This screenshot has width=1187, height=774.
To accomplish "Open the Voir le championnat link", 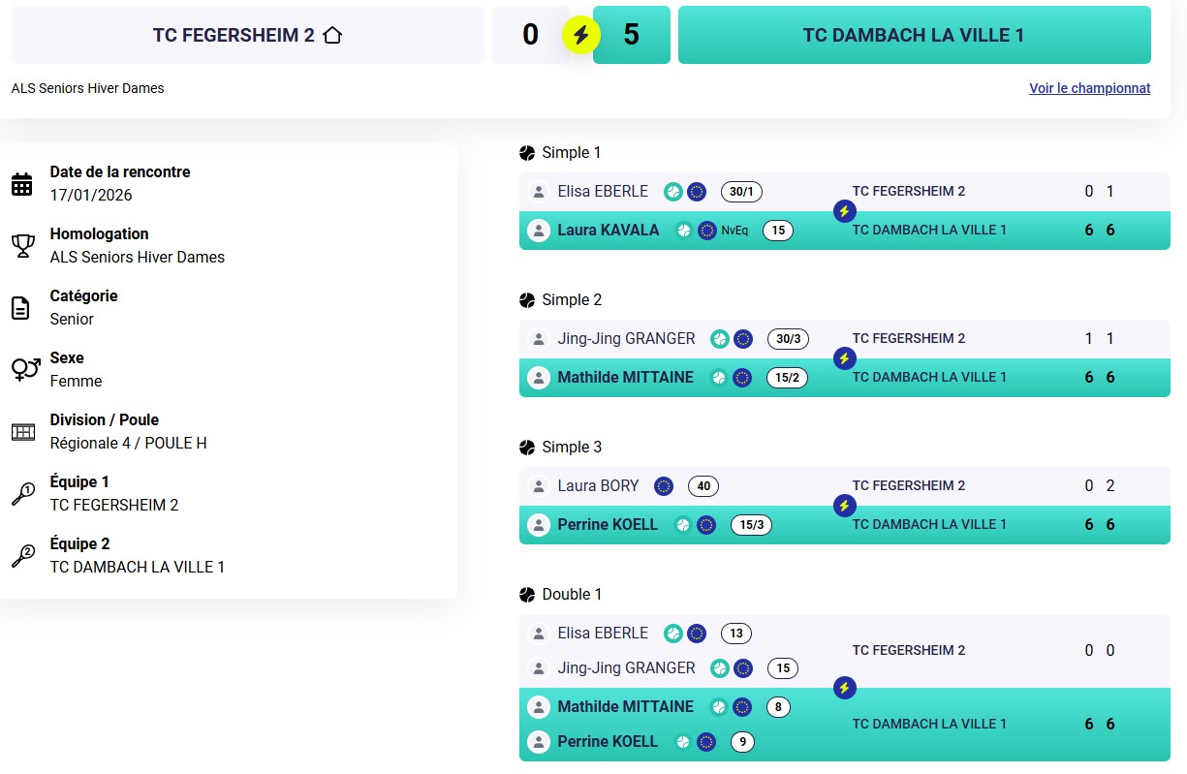I will click(x=1089, y=88).
